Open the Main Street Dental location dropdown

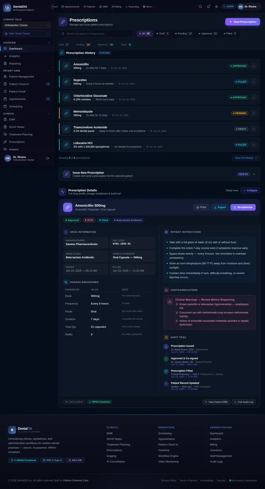(26, 33)
